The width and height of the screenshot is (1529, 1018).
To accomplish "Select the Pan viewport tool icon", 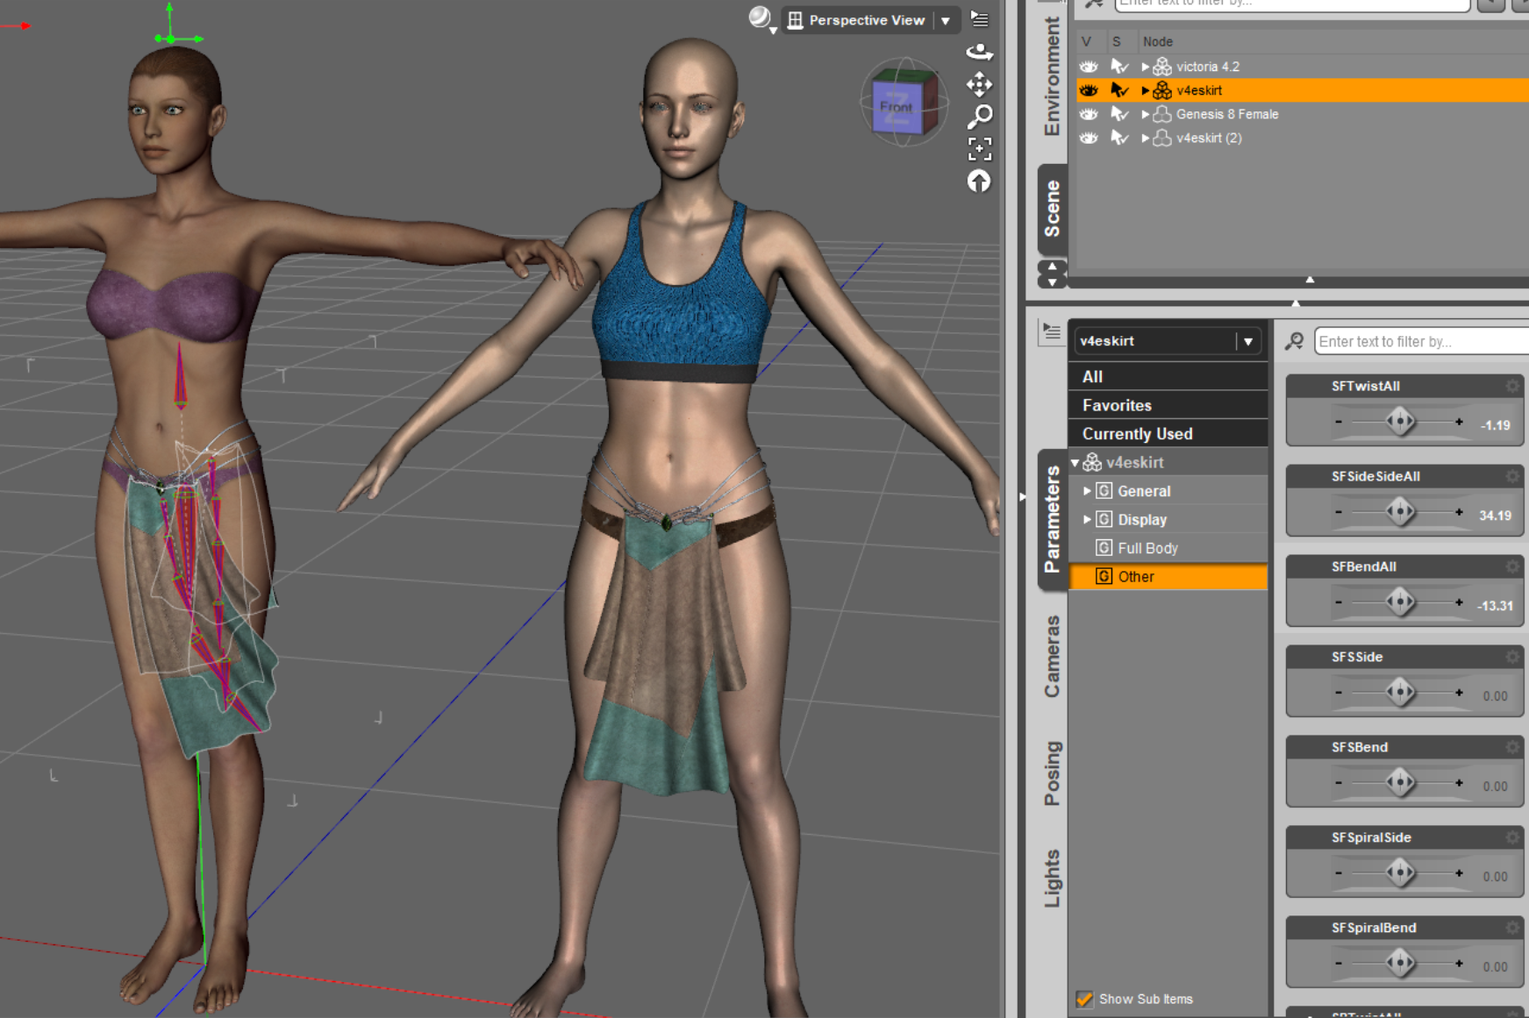I will click(978, 85).
